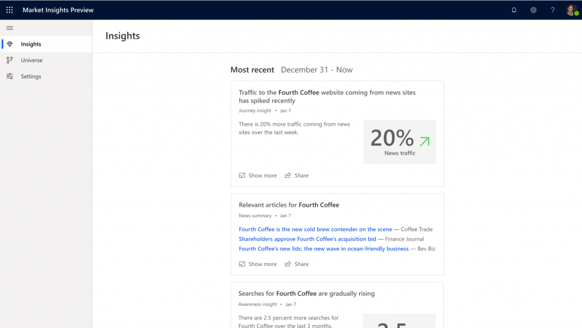This screenshot has width=582, height=328.
Task: Collapse the sidebar with hamburger icon
Action: click(x=10, y=28)
